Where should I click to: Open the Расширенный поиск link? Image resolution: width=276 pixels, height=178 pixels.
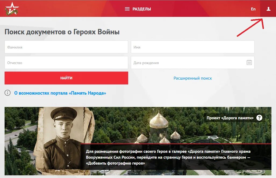tap(193, 78)
